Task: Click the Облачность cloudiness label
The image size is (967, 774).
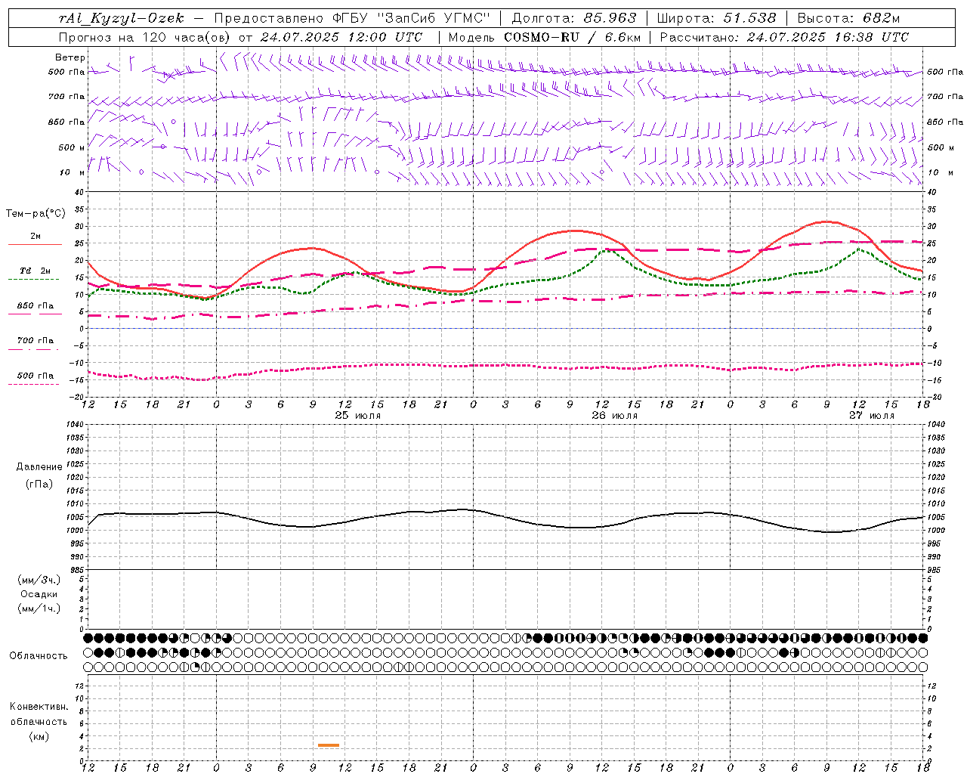Action: click(x=39, y=656)
